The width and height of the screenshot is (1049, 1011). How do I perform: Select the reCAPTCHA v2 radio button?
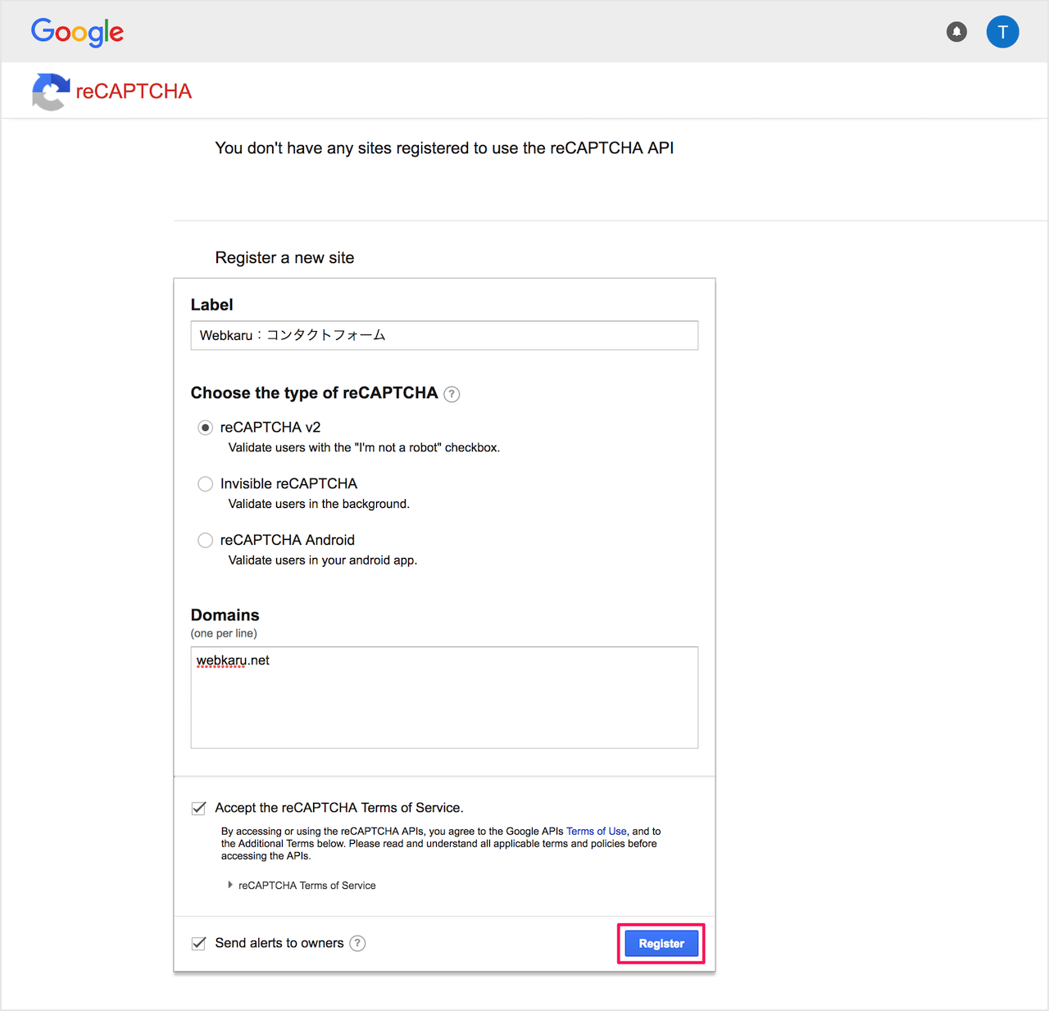(206, 428)
